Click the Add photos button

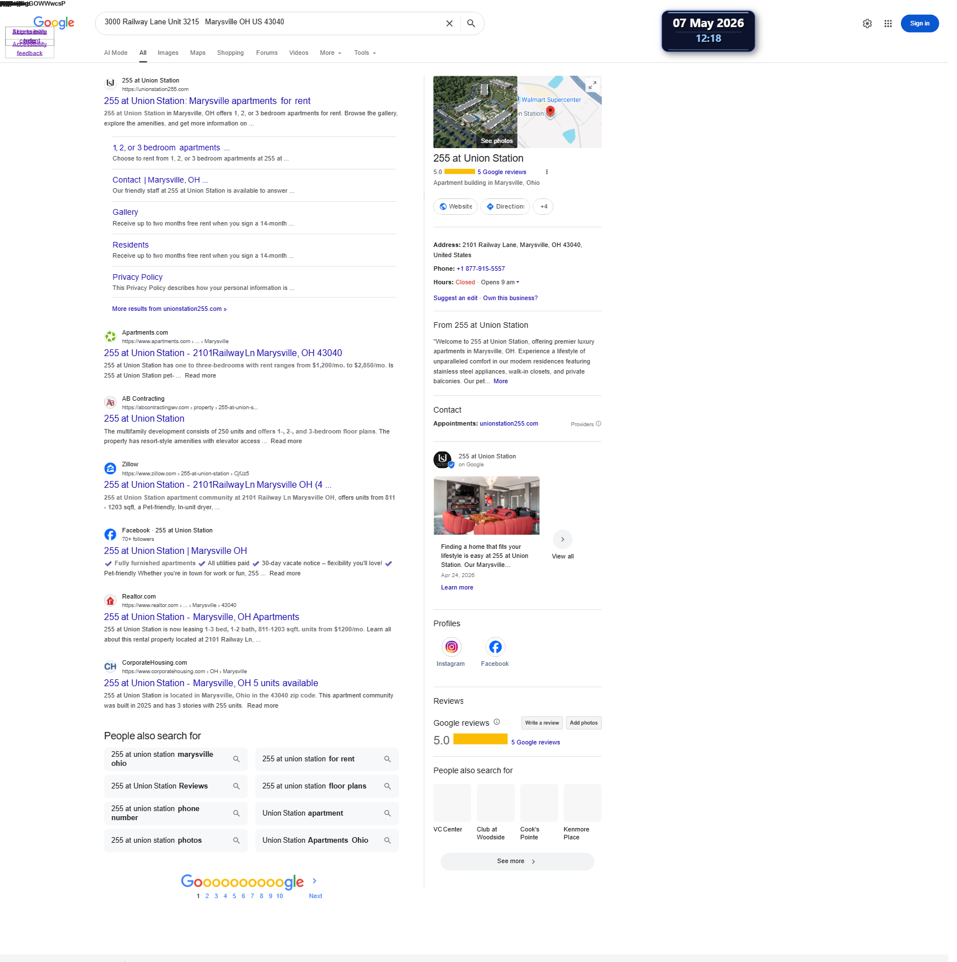pyautogui.click(x=584, y=723)
